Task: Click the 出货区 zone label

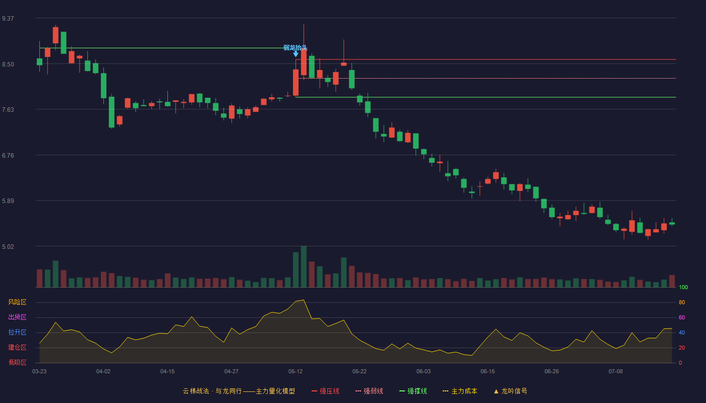Action: pos(17,317)
